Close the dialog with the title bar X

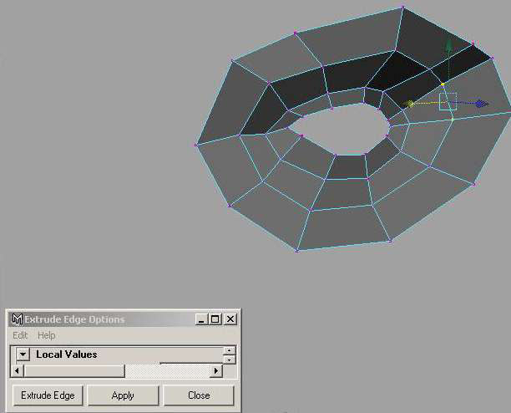coord(230,319)
